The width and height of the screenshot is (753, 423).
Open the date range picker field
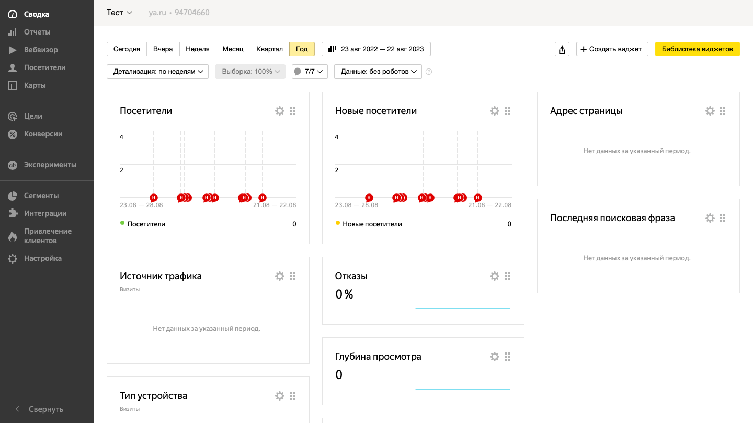(376, 49)
